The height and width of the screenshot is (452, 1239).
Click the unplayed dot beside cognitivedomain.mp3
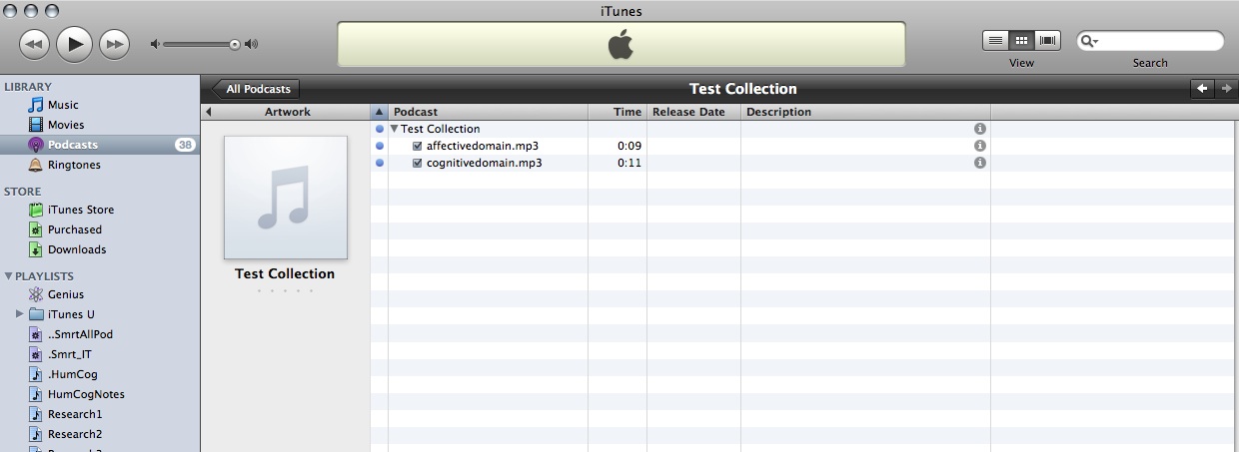[x=379, y=163]
